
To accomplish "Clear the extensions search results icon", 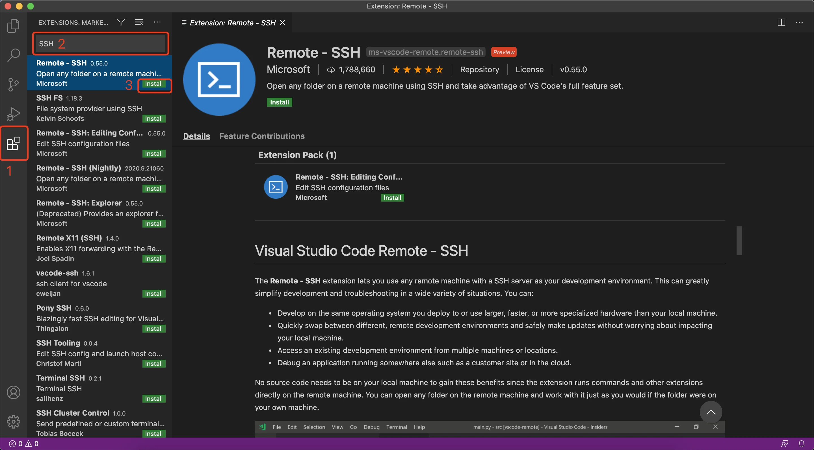I will (x=139, y=22).
